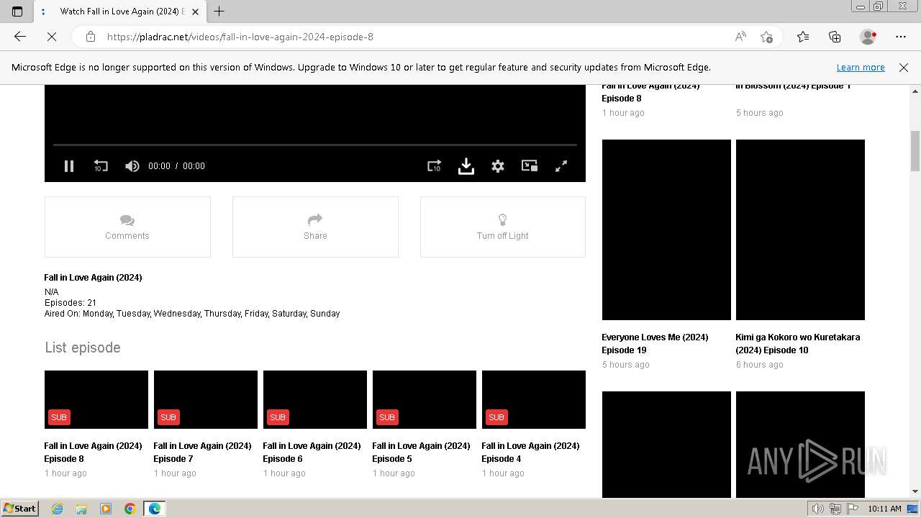Open Episode 4 thumbnail in list
The width and height of the screenshot is (921, 518).
click(x=534, y=399)
